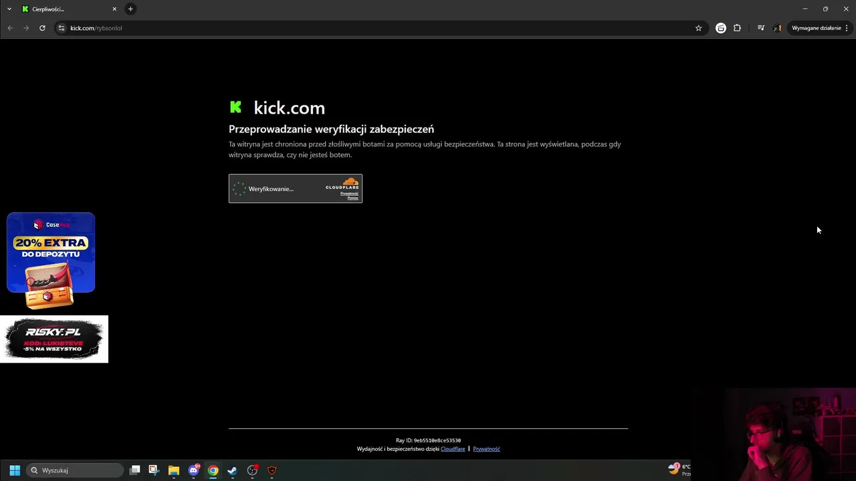Minimize the Chrome window
The height and width of the screenshot is (481, 856).
point(805,9)
